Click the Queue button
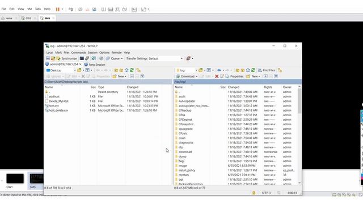The image size is (363, 204). tap(113, 58)
